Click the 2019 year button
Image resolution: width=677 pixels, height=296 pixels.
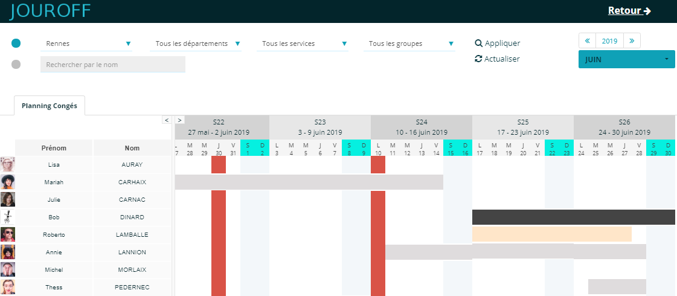pyautogui.click(x=609, y=41)
